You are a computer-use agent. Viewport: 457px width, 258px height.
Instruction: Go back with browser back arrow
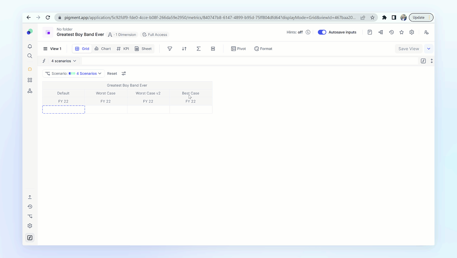point(28,17)
